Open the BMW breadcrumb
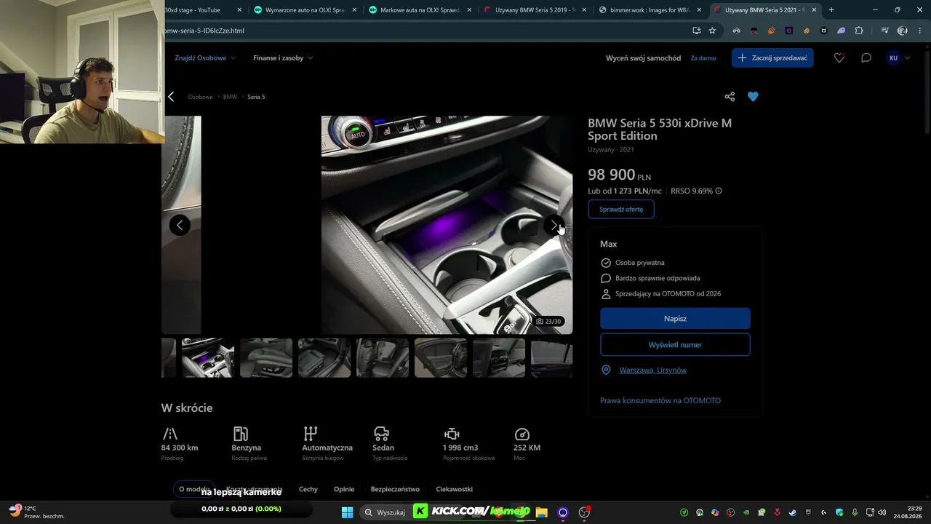This screenshot has height=524, width=931. coord(230,97)
